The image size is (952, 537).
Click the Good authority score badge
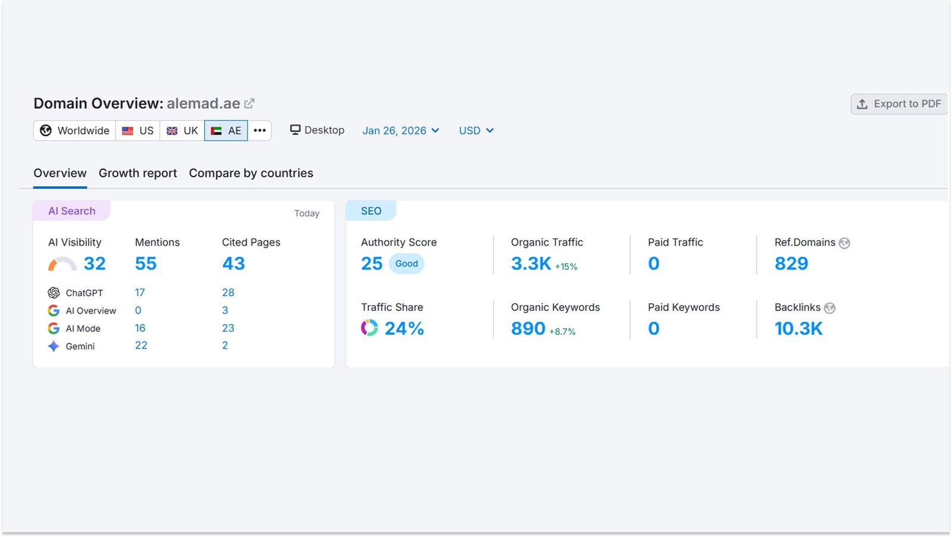406,263
